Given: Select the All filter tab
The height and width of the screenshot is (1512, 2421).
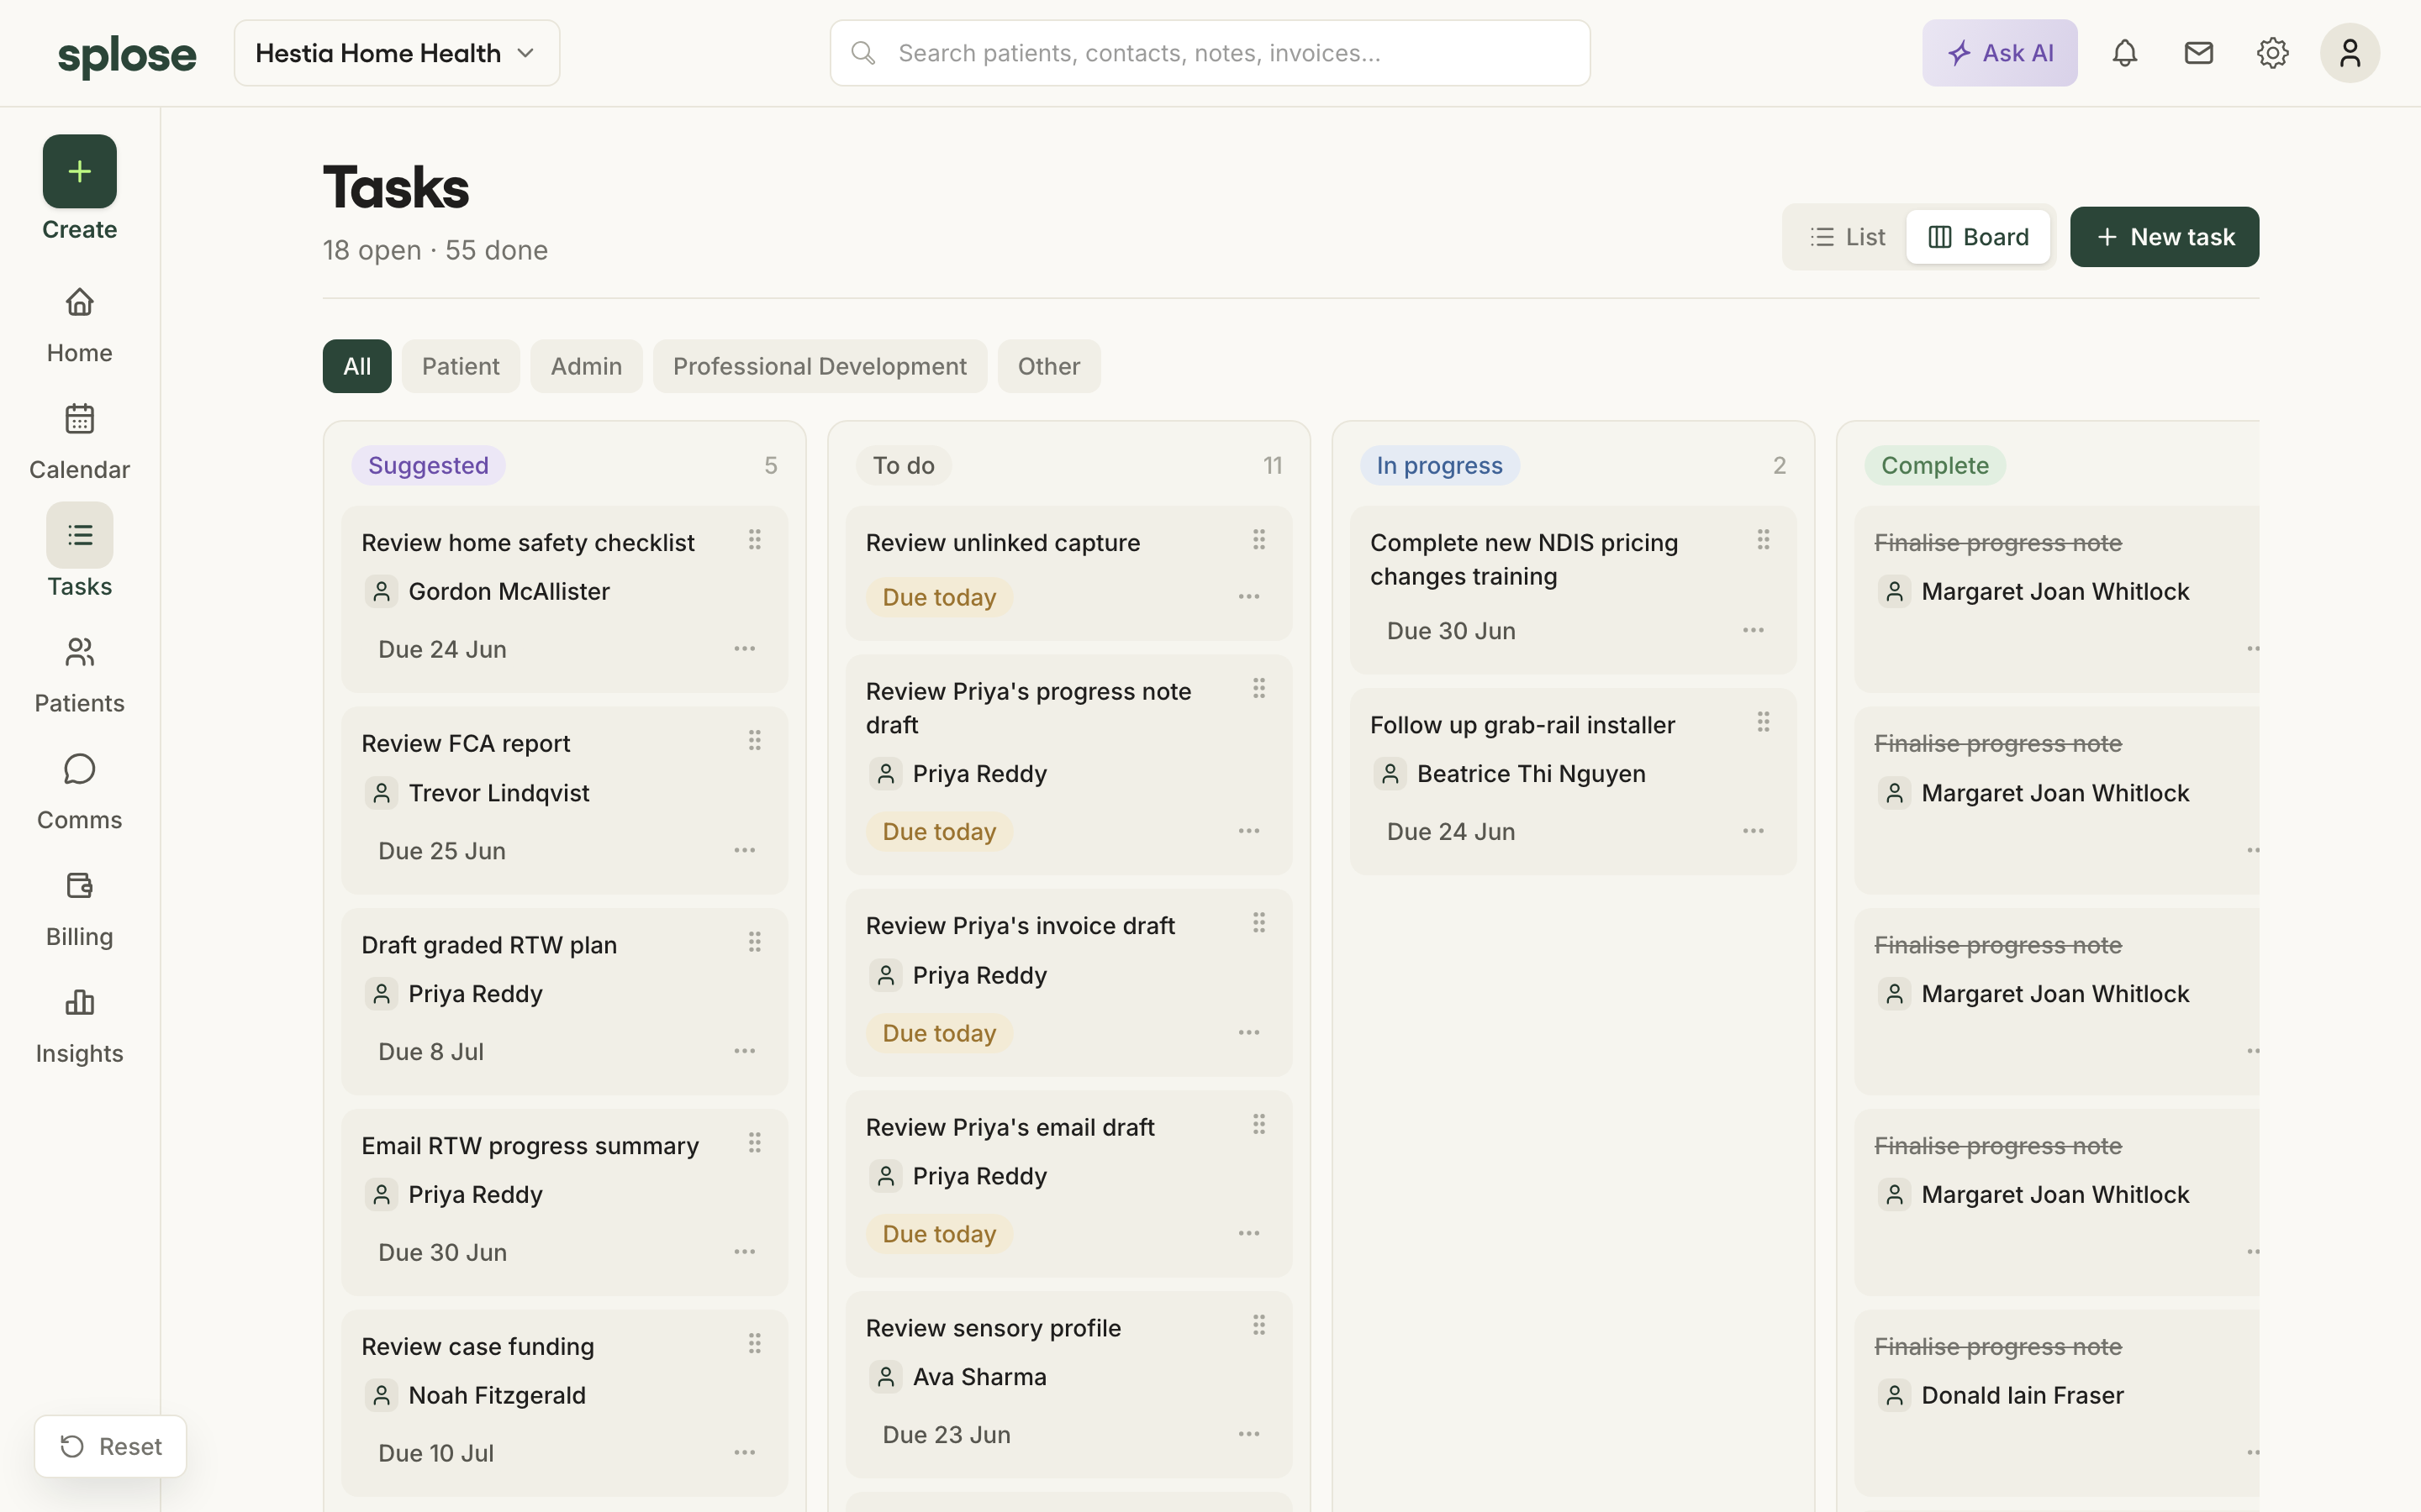Looking at the screenshot, I should (357, 366).
